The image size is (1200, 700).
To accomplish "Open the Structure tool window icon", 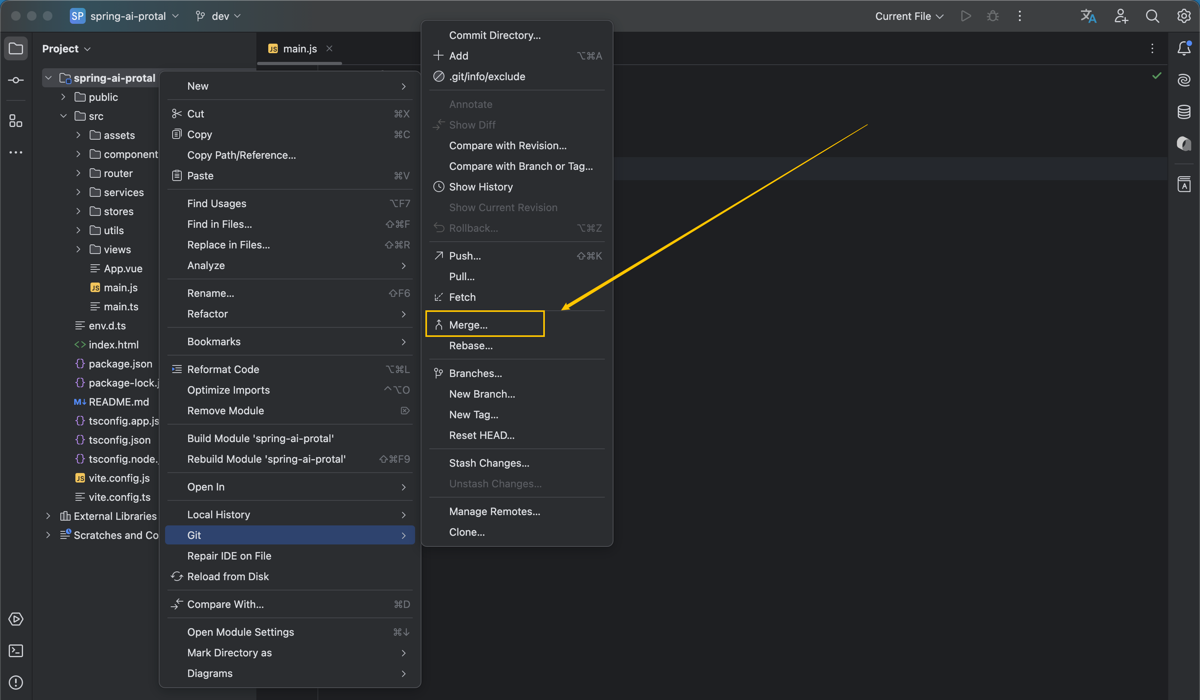I will (16, 121).
